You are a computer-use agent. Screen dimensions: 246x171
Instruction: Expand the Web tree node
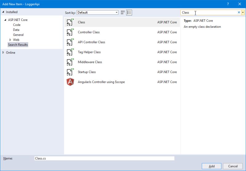click(x=10, y=40)
